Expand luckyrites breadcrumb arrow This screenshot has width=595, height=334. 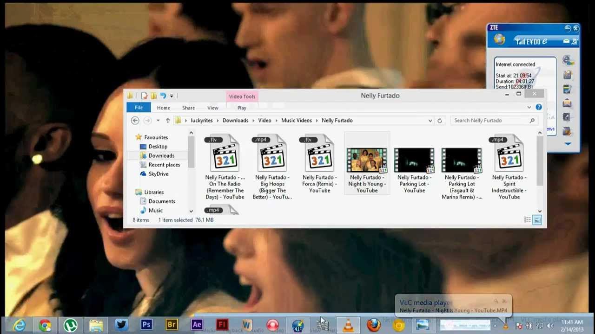[x=218, y=121]
